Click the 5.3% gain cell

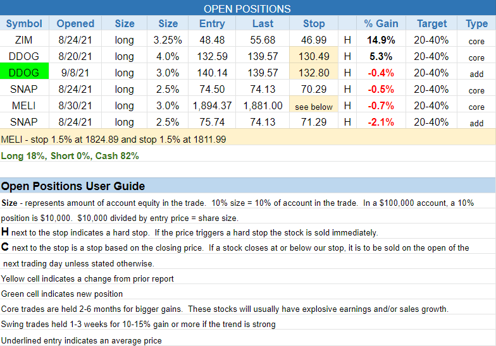pyautogui.click(x=381, y=56)
